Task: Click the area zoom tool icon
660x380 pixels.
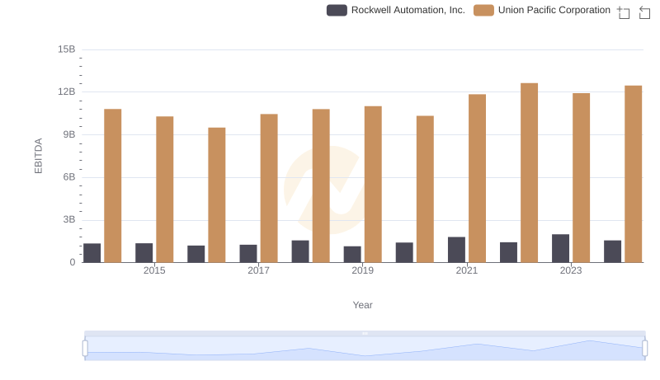Action: coord(624,12)
